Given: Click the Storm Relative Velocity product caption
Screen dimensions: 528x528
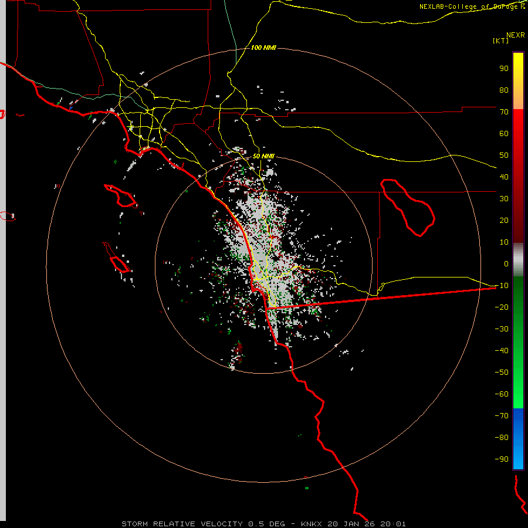Looking at the screenshot, I should [263, 524].
